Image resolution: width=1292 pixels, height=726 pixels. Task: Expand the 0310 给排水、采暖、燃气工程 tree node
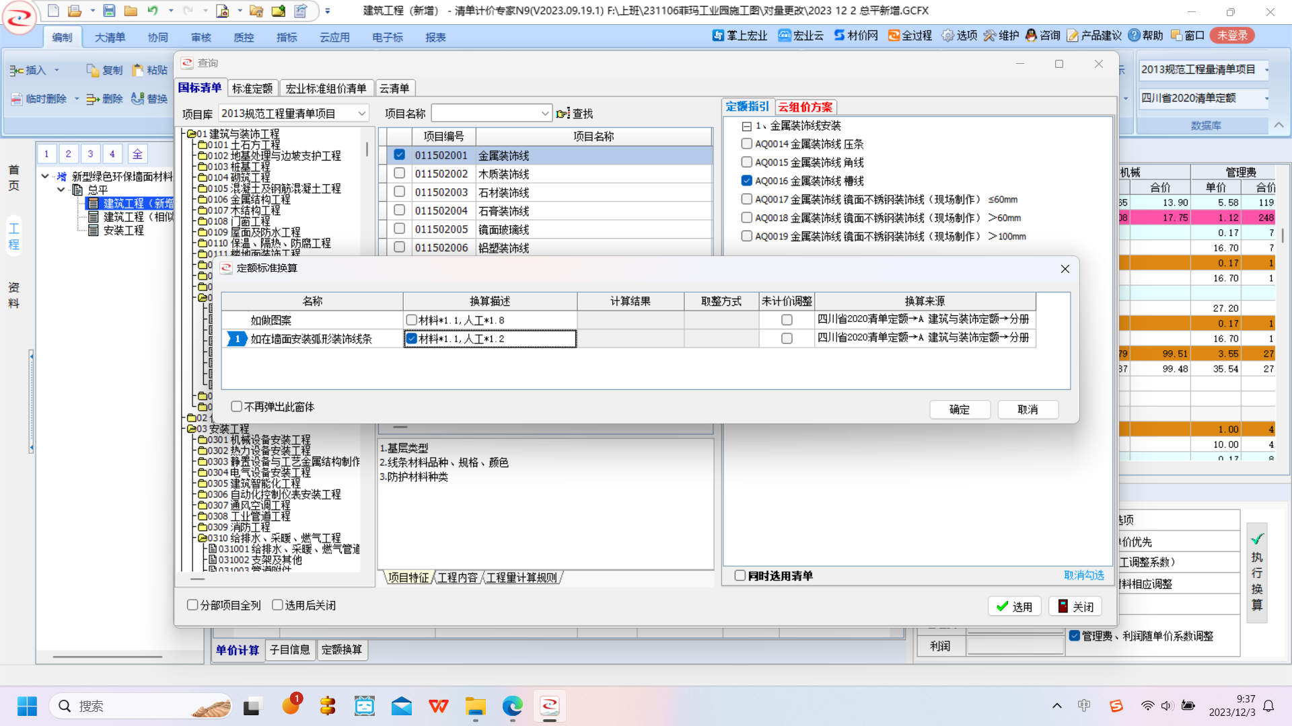point(202,538)
